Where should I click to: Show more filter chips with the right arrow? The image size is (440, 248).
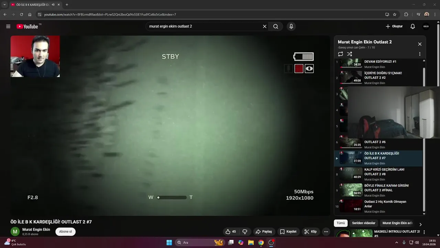pos(420,224)
